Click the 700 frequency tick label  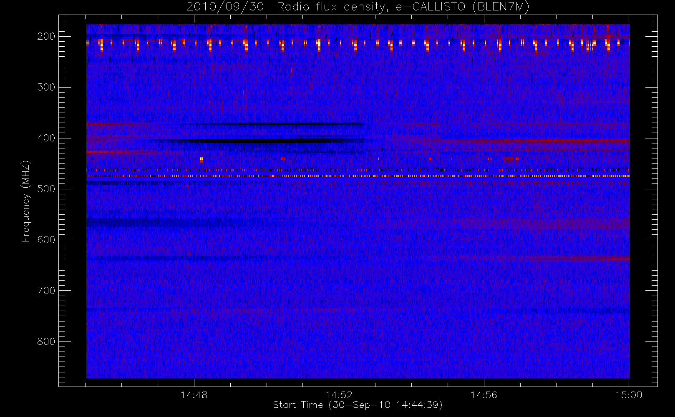[46, 291]
